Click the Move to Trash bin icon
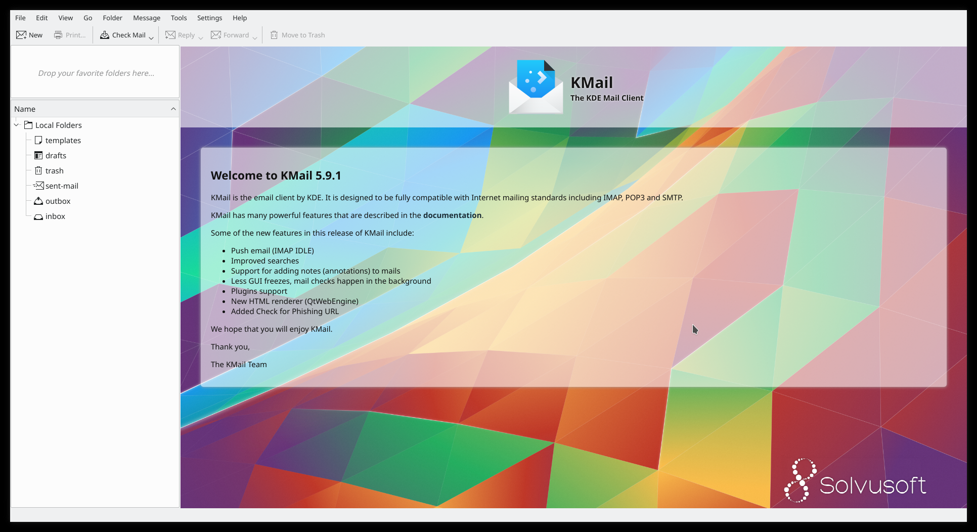The height and width of the screenshot is (532, 977). [274, 35]
